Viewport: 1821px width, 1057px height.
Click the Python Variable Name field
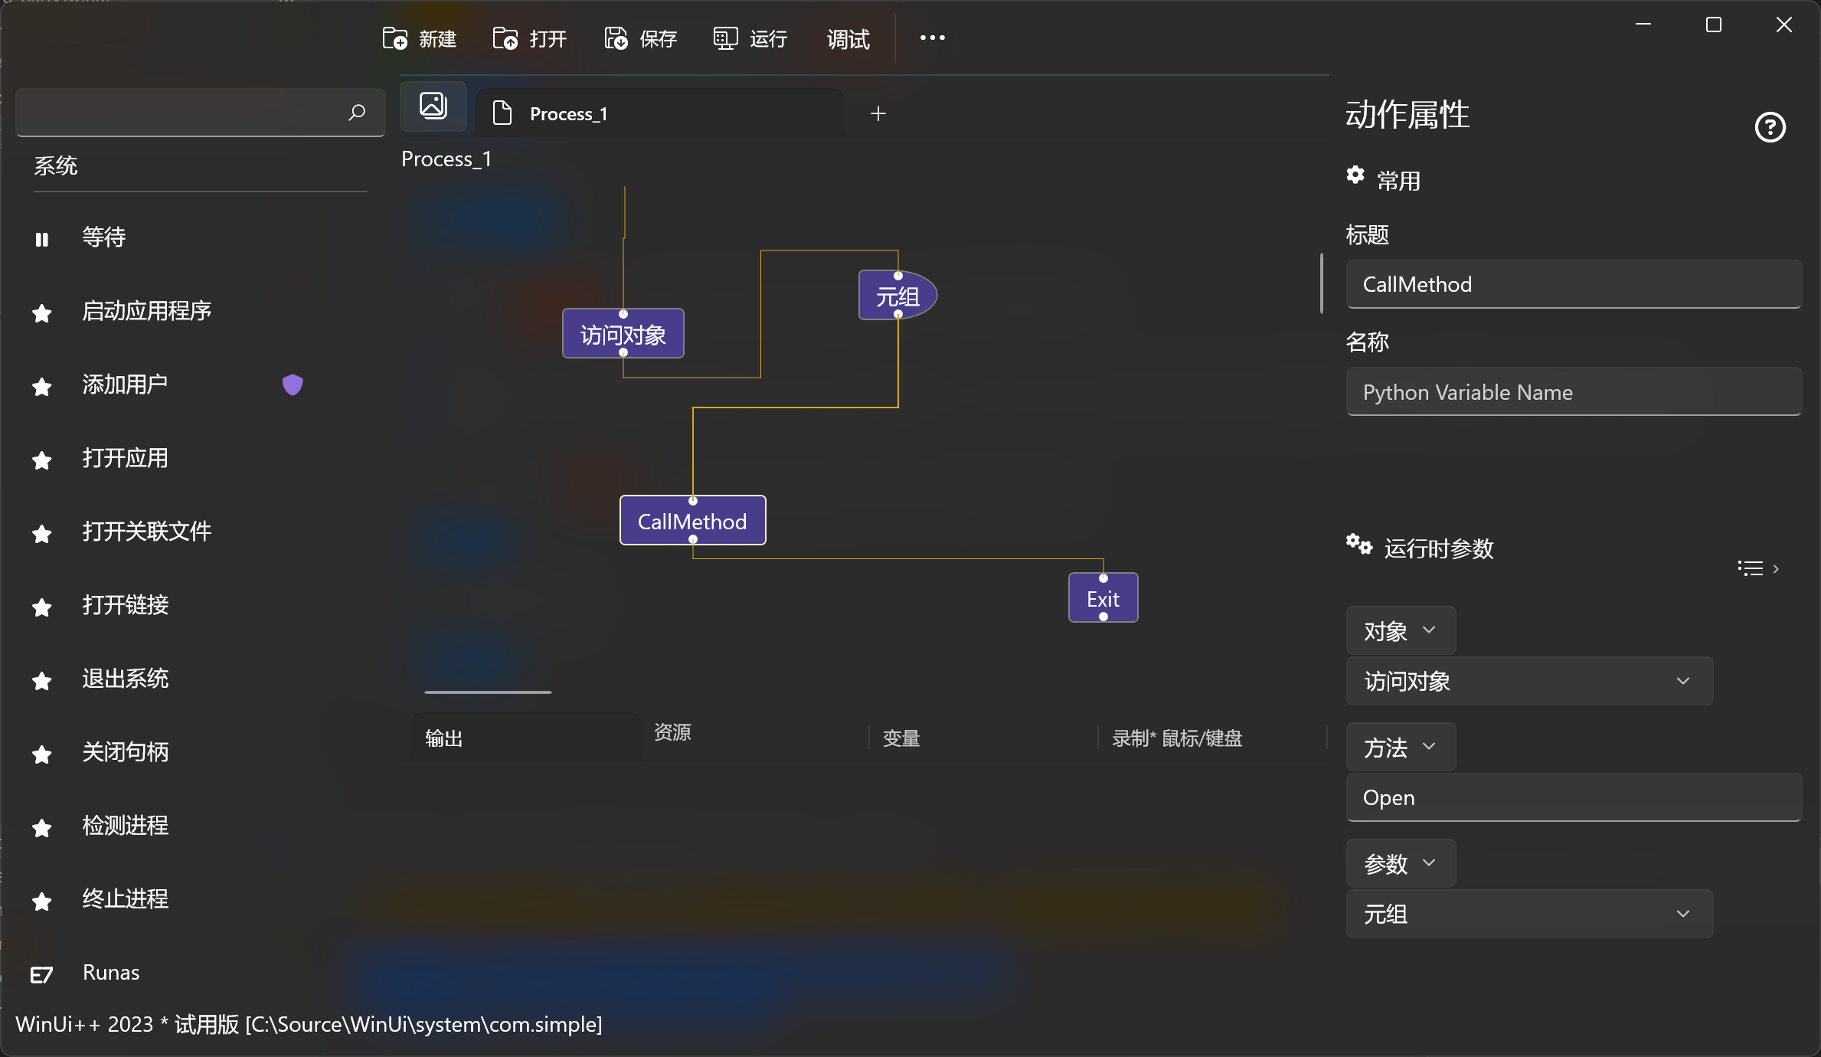pyautogui.click(x=1574, y=392)
